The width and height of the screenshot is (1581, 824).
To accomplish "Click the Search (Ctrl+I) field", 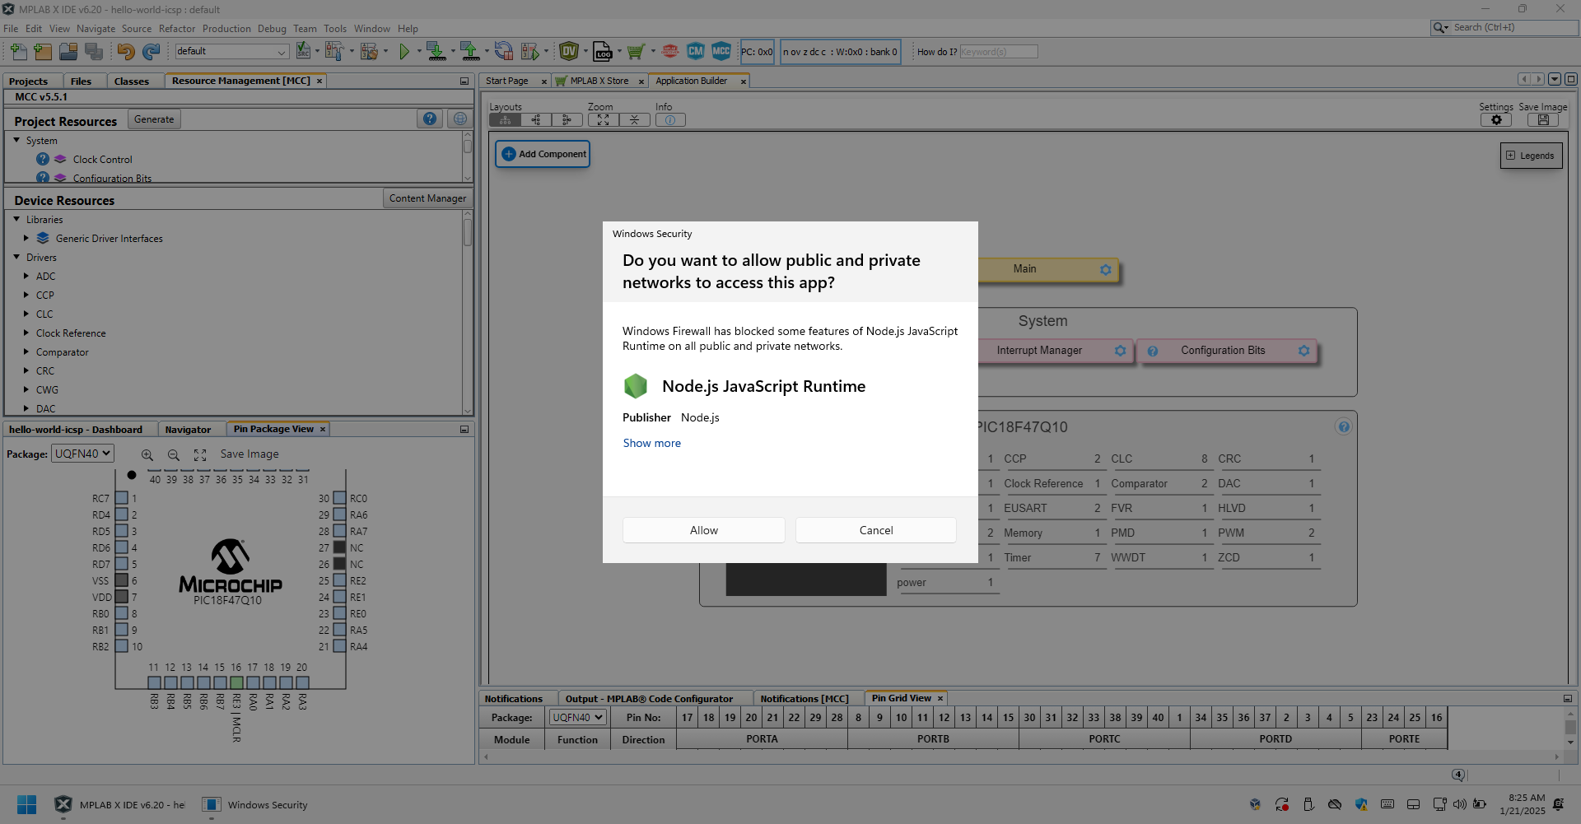I will coord(1504,28).
